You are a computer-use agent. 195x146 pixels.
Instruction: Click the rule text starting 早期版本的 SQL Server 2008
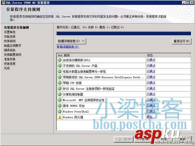(103, 77)
